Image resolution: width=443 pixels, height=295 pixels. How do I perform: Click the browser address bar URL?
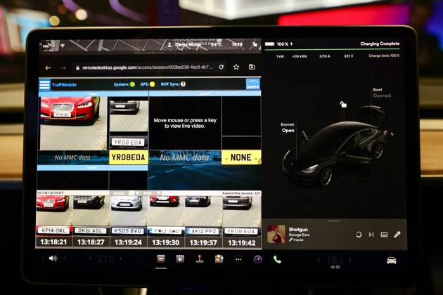148,67
